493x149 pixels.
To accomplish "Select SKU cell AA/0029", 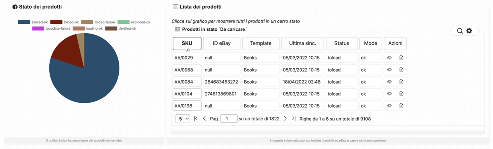I will (187, 58).
